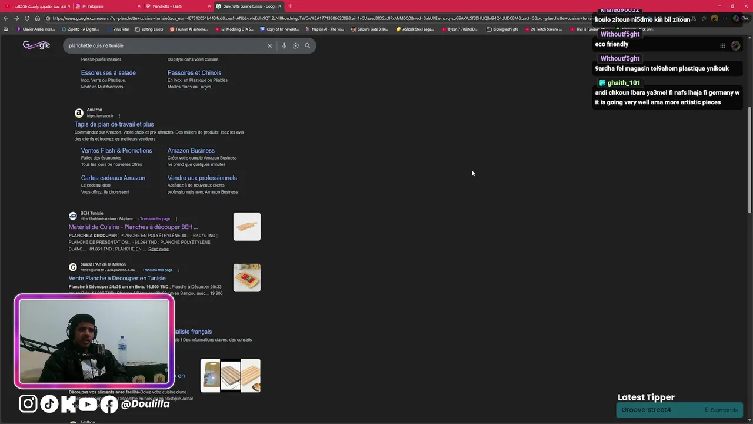
Task: Submit the search with the magnifier icon
Action: (x=307, y=45)
